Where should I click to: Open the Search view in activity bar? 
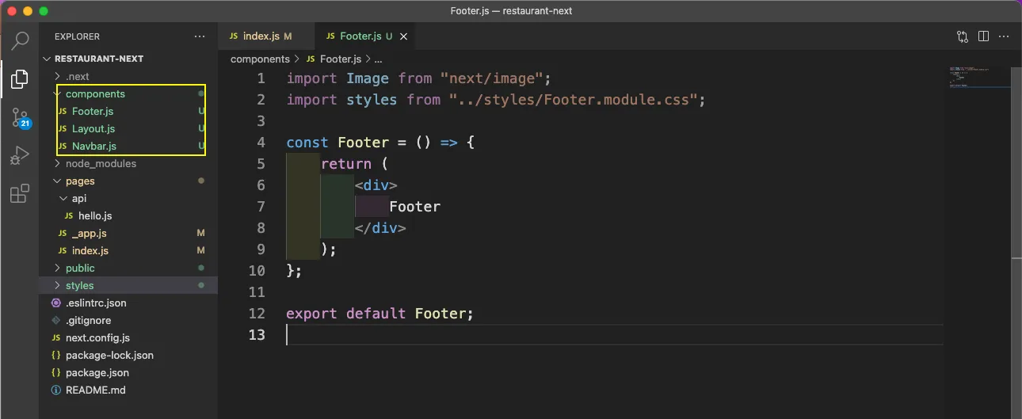[20, 41]
